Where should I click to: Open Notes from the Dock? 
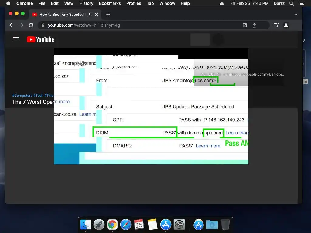pos(152,225)
